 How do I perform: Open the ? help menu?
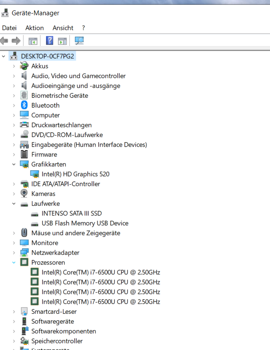83,28
